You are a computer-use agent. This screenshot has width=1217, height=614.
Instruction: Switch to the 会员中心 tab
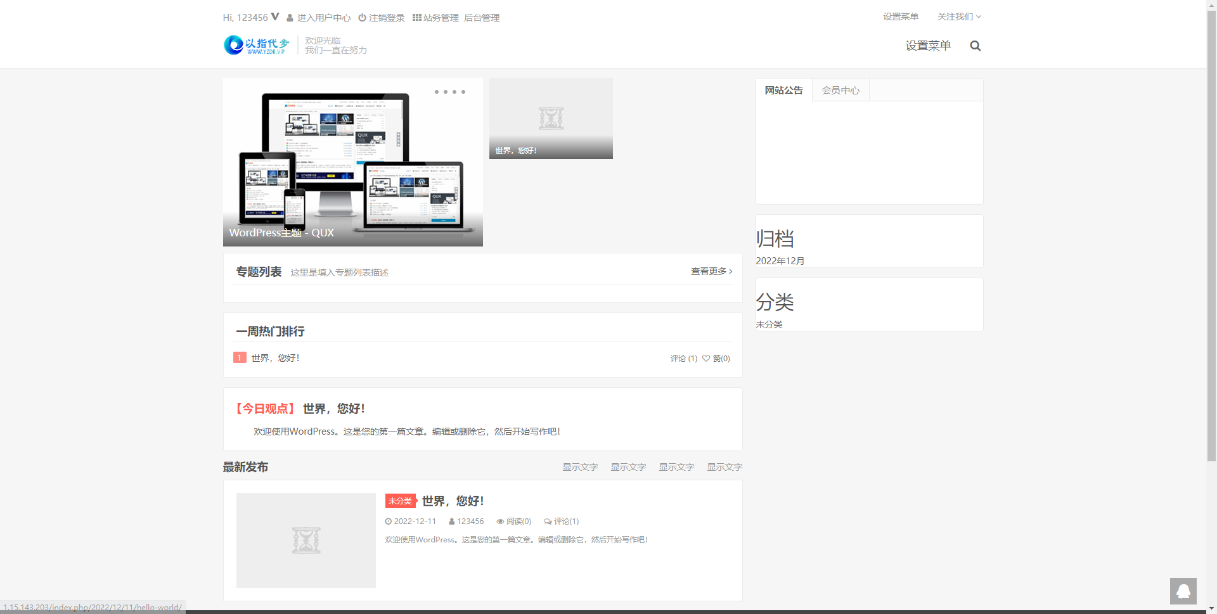tap(840, 90)
